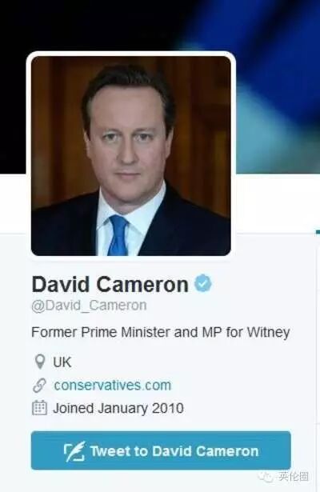Click the Joined January 2010 text
This screenshot has height=492, width=320.
(118, 408)
